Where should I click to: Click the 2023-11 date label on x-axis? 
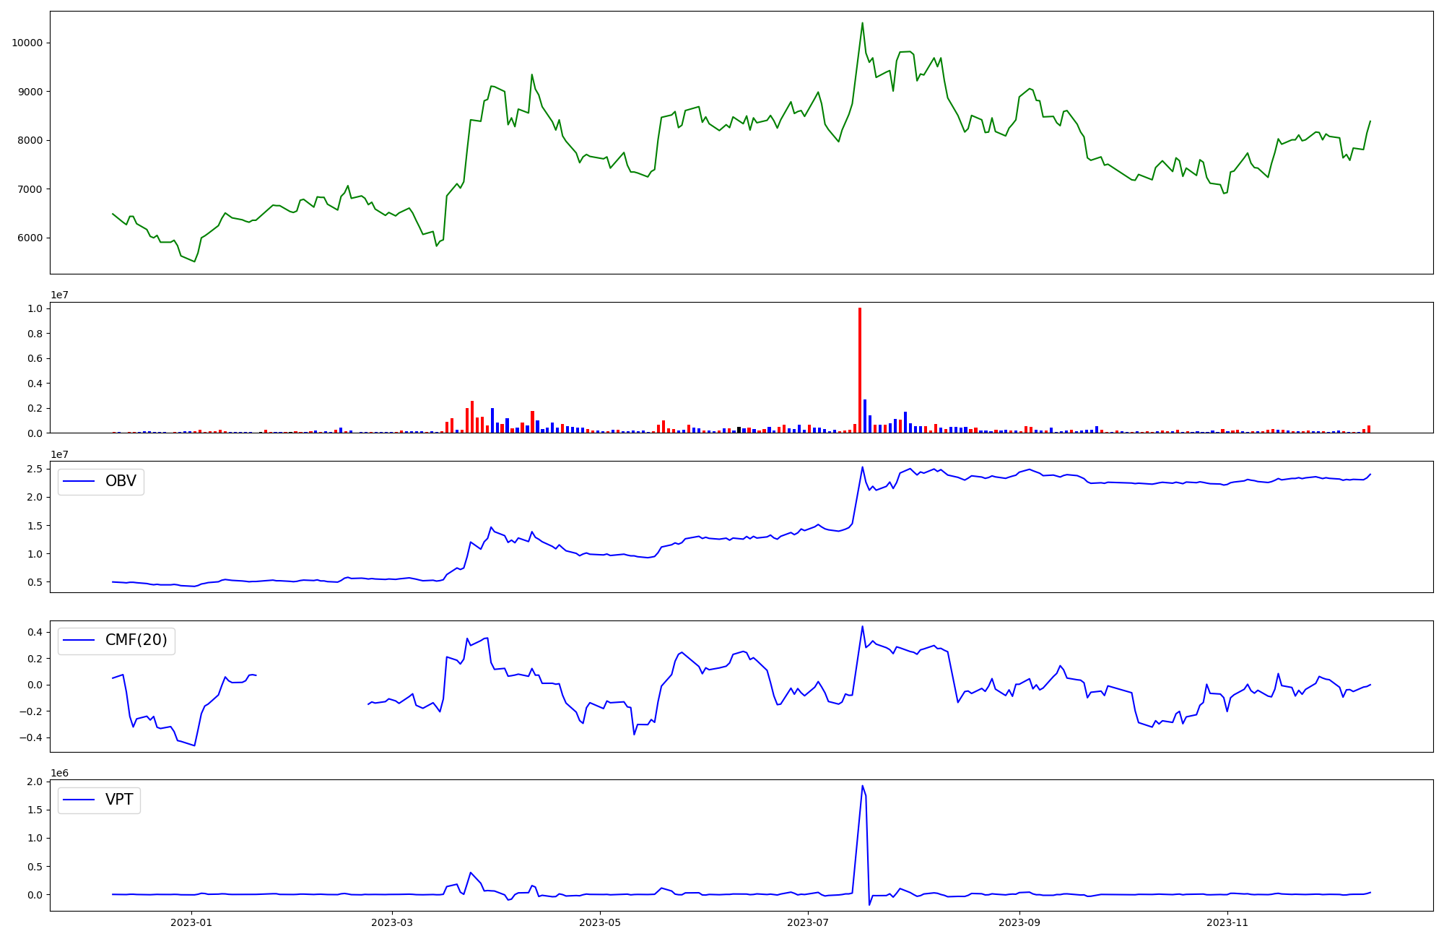tap(1227, 922)
